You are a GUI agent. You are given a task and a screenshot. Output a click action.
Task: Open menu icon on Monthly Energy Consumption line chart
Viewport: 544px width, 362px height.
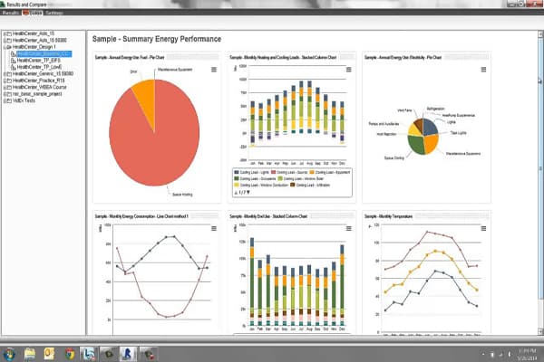point(214,229)
